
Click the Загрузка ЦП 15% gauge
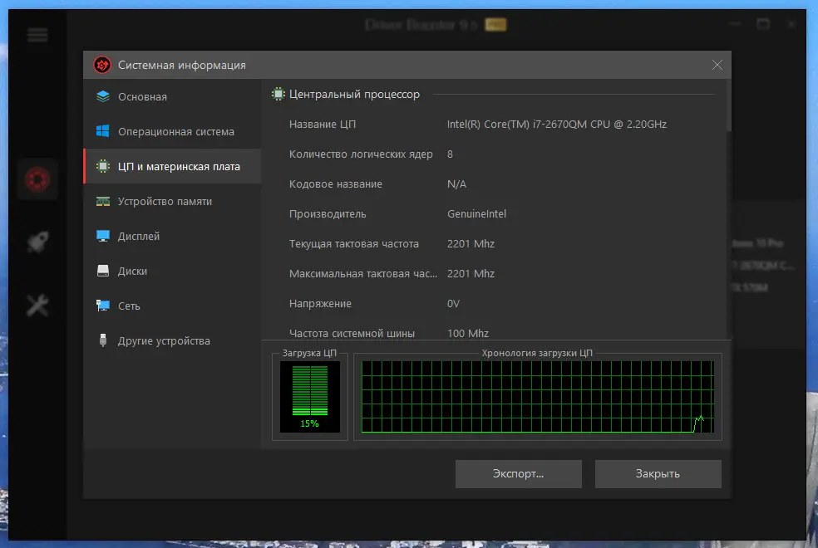[310, 397]
